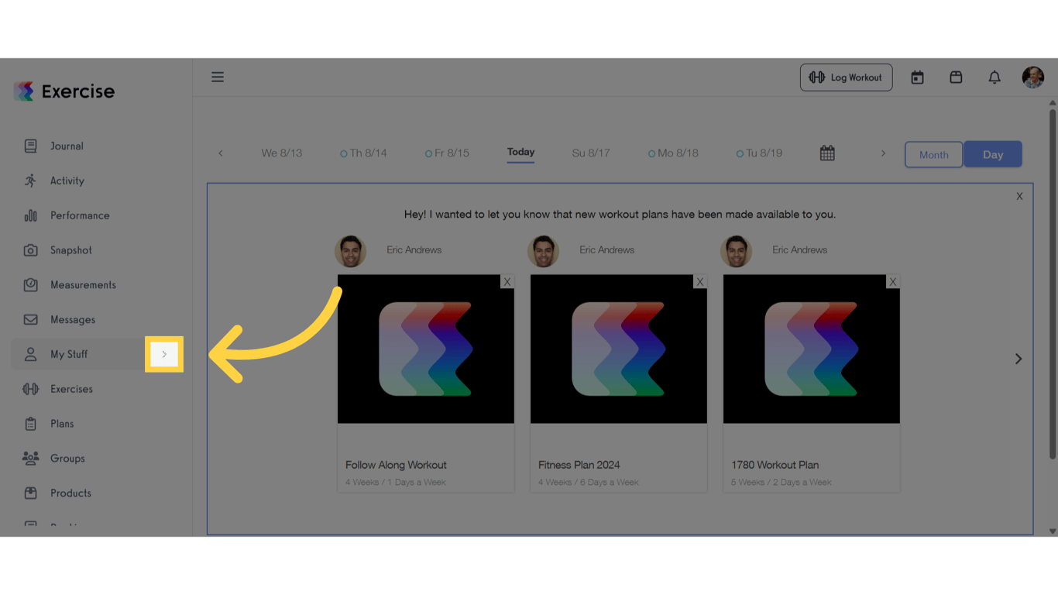This screenshot has width=1058, height=595.
Task: Click the Log Workout button
Action: 846,77
